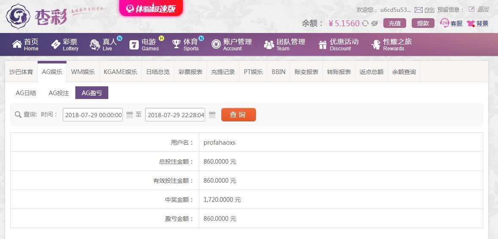Select the AG盈亏 sub-tab
This screenshot has width=498, height=239.
click(92, 93)
